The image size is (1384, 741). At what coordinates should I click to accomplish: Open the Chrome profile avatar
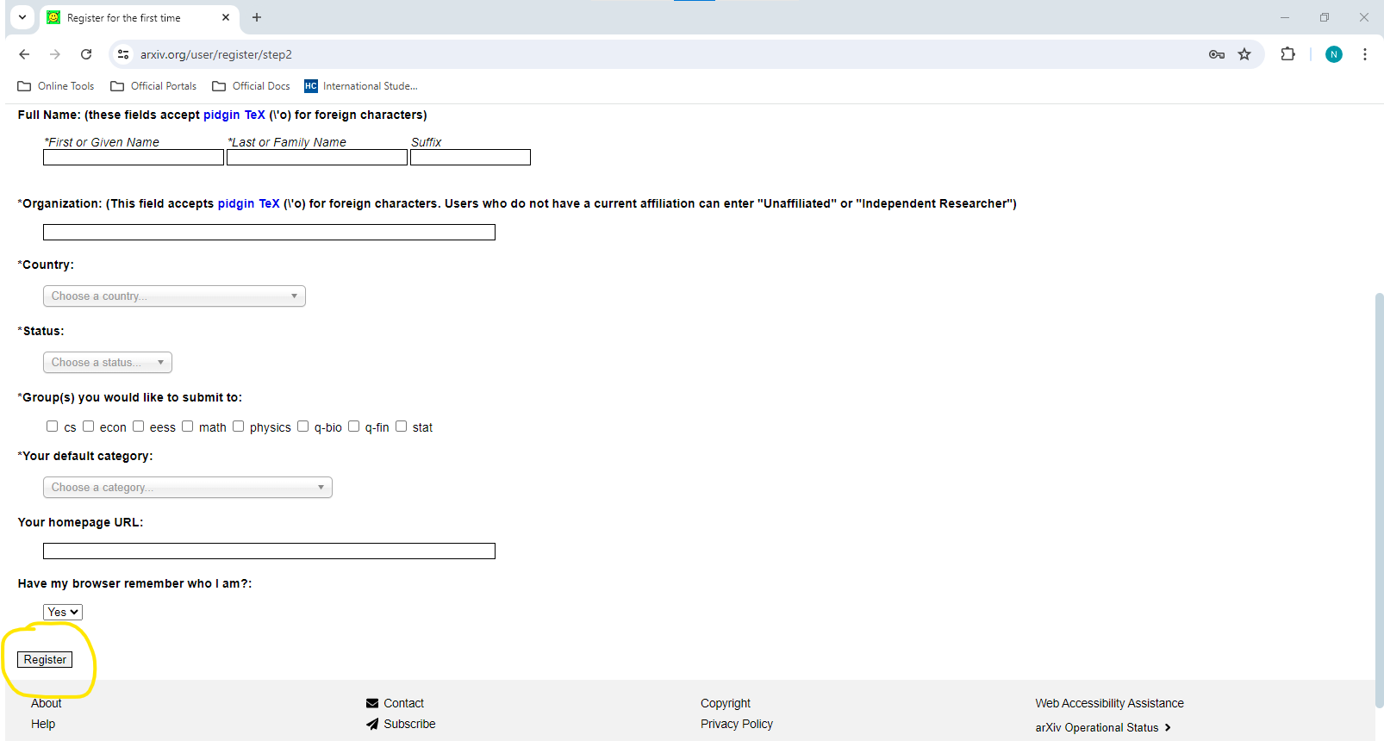pos(1334,54)
